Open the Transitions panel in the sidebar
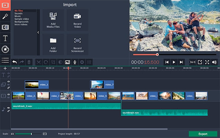The width and height of the screenshot is (220, 138). click(5, 27)
